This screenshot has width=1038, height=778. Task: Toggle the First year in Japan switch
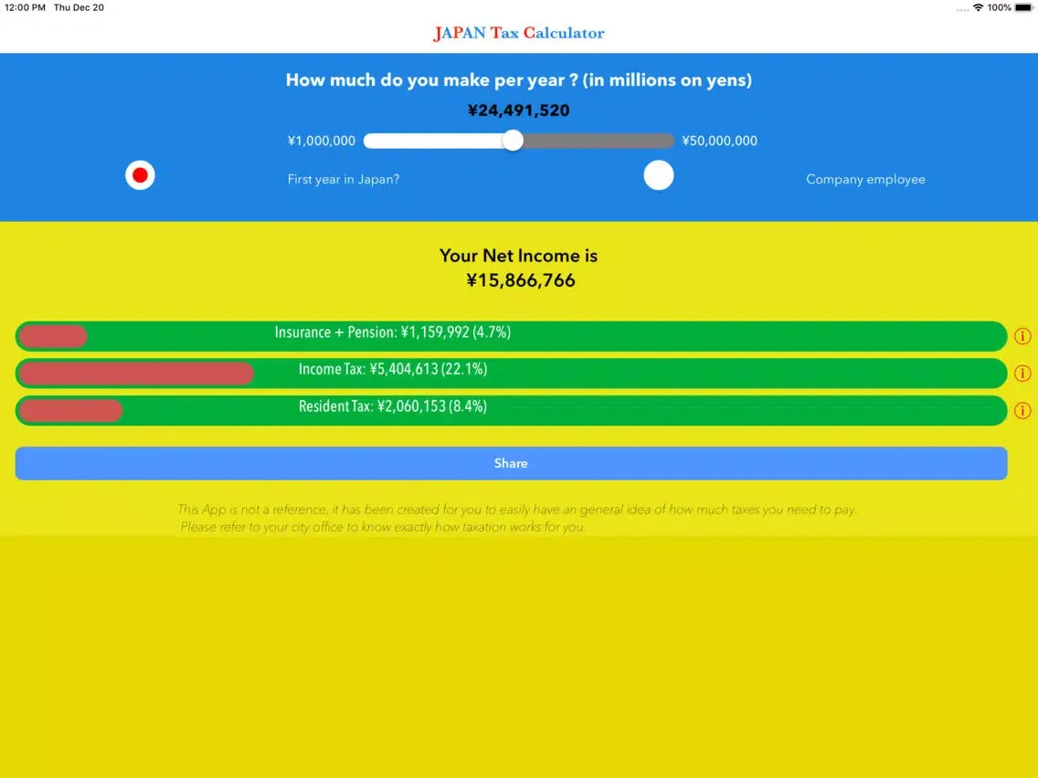[140, 175]
